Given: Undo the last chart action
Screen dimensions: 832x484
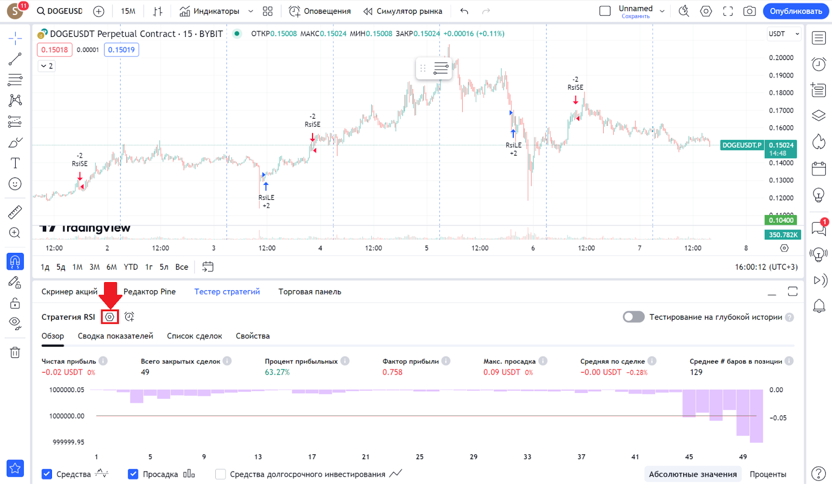Looking at the screenshot, I should tap(464, 11).
